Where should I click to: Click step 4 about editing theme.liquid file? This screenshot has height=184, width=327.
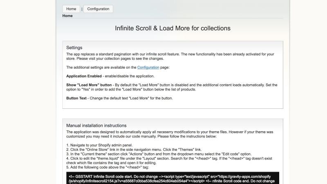[169, 161]
